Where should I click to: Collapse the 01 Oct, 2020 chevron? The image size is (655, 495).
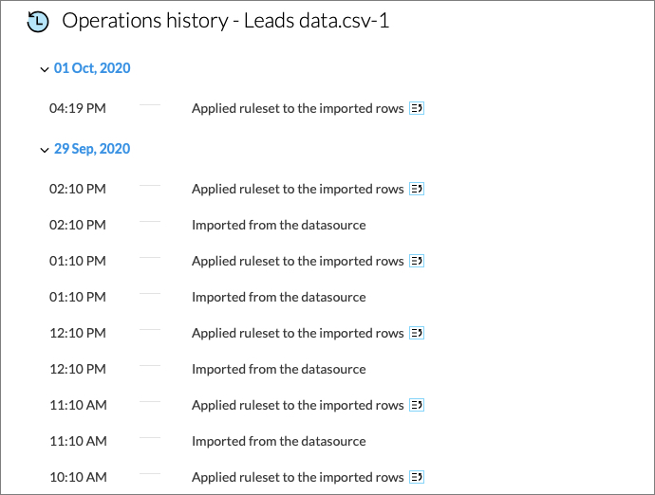45,69
